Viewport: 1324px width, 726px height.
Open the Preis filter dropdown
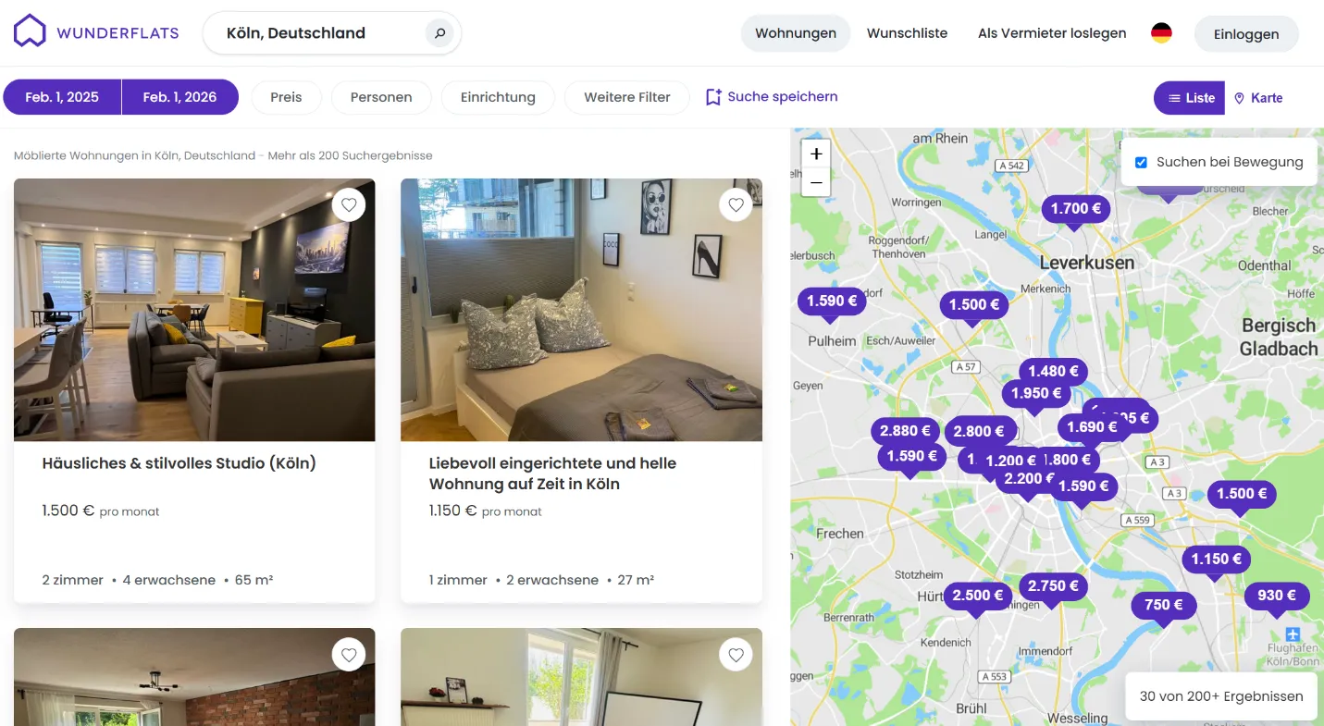tap(286, 97)
